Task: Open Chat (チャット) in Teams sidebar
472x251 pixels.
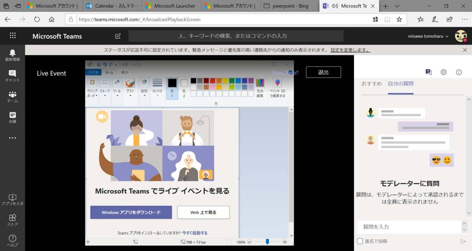Action: coord(13,76)
